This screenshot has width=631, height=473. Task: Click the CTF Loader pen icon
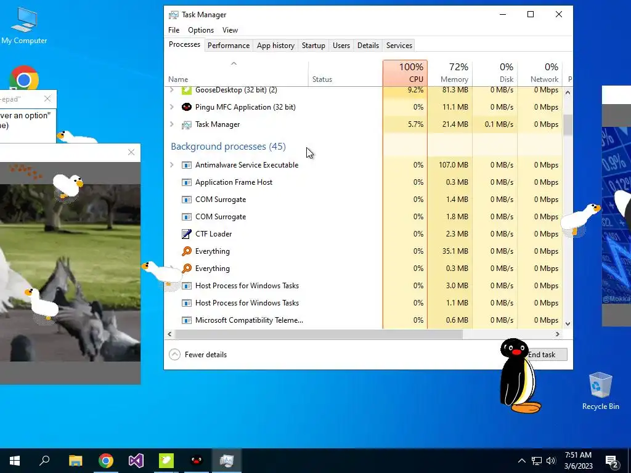pos(186,233)
